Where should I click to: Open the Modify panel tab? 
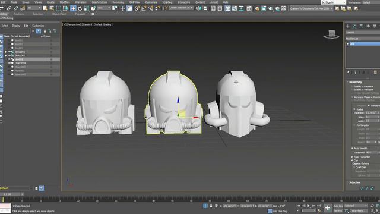pos(354,26)
